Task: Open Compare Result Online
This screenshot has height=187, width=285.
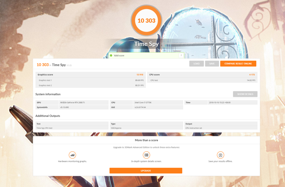Action: tap(238, 64)
